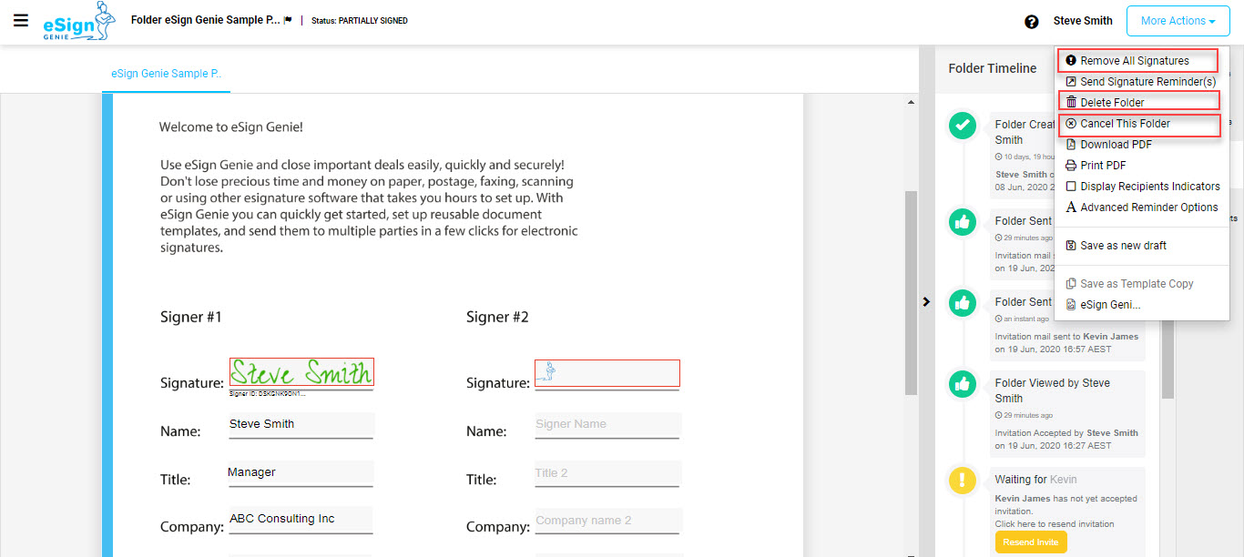
Task: Click the ABC Consulting Inc company field
Action: click(301, 520)
